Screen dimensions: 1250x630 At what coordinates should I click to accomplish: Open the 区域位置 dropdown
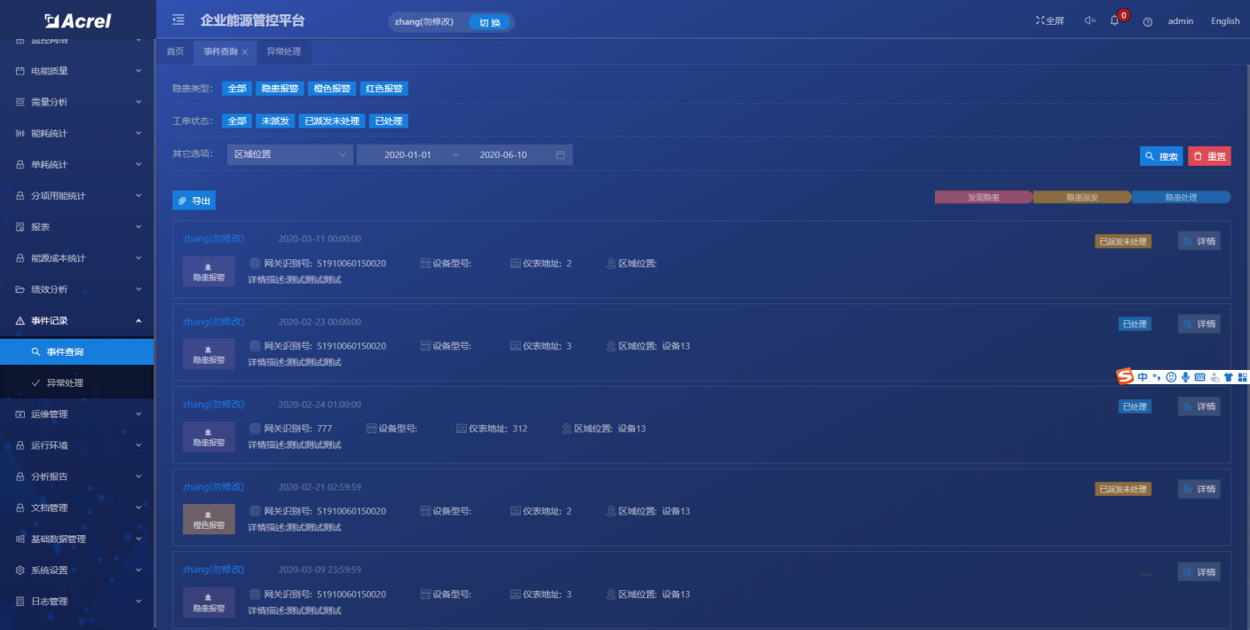[289, 154]
